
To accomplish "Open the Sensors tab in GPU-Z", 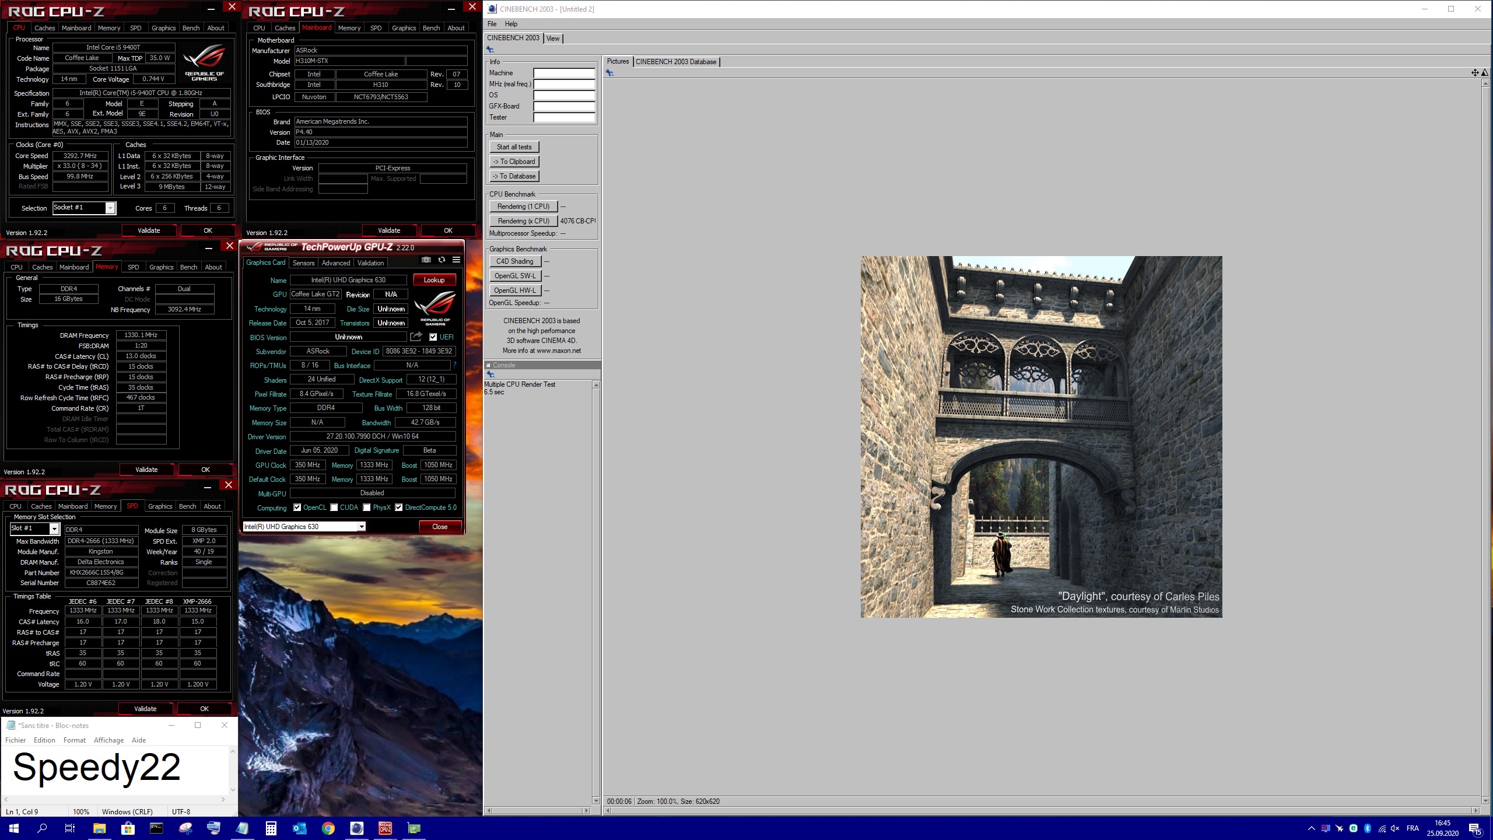I will 303,263.
